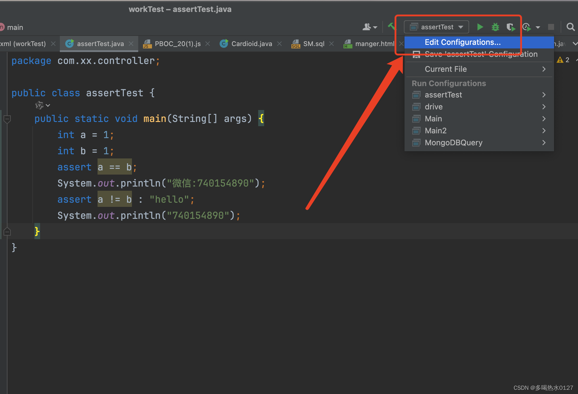This screenshot has width=578, height=394.
Task: Open the assertTest run configuration dropdown
Action: point(436,27)
